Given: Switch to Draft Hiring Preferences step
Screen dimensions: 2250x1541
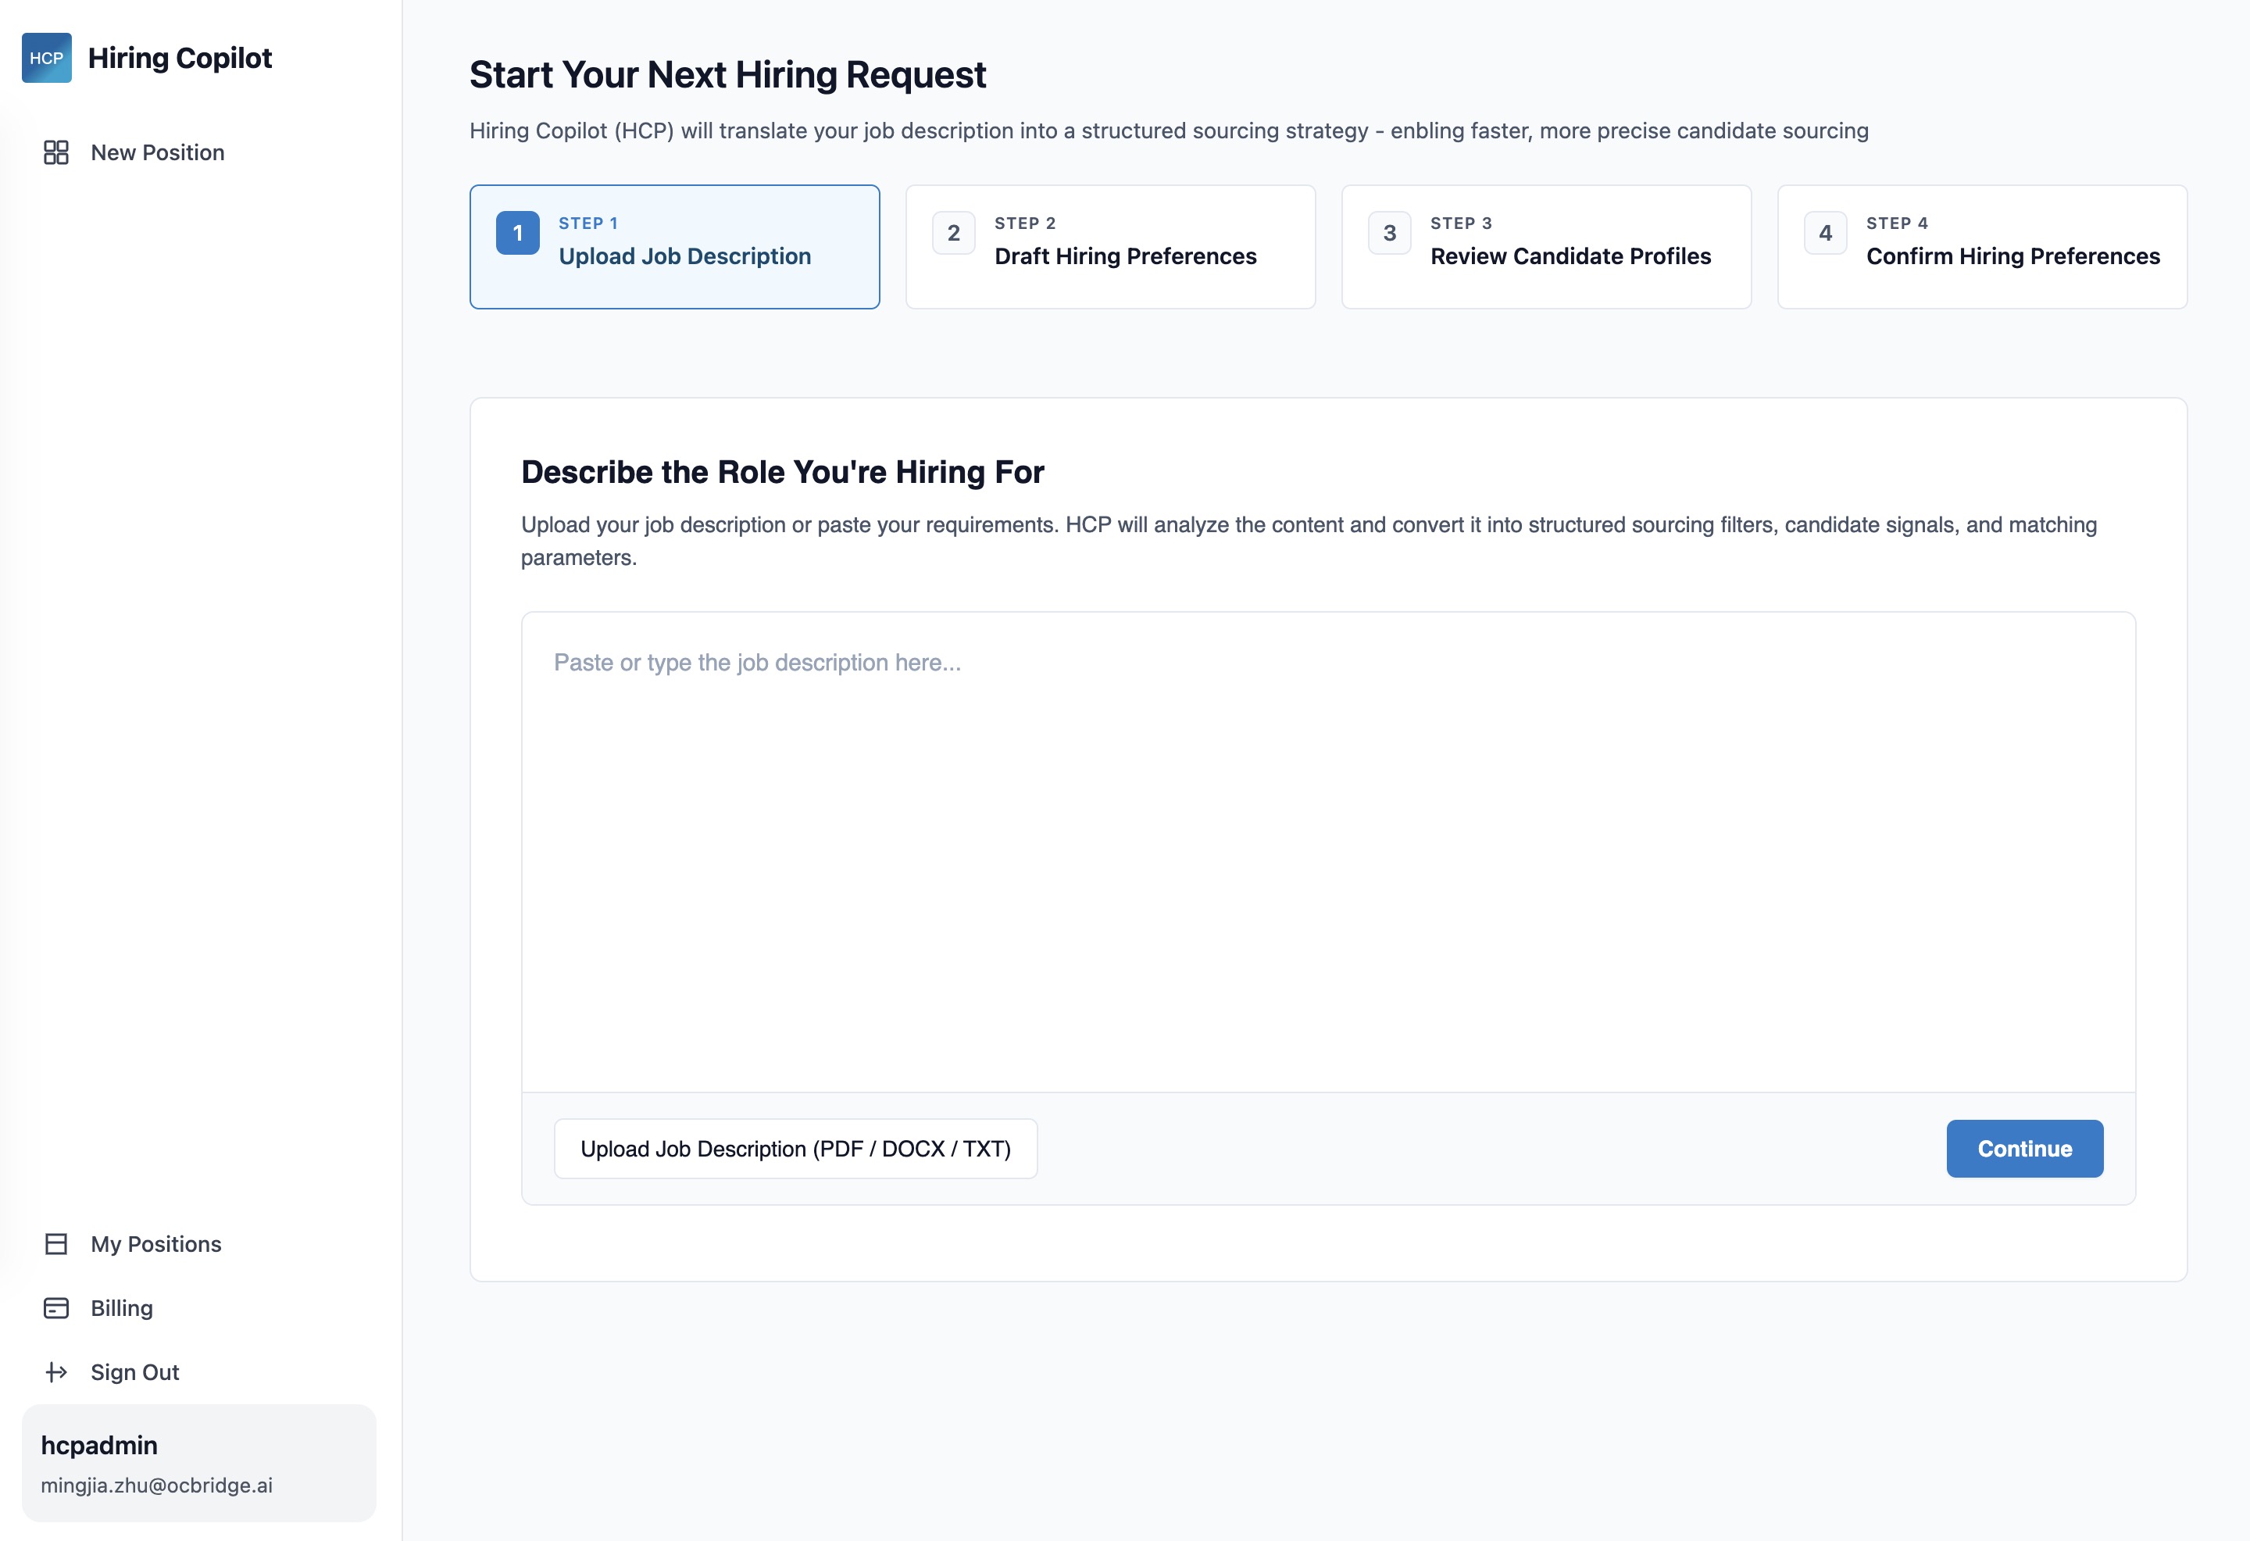Looking at the screenshot, I should [1125, 256].
